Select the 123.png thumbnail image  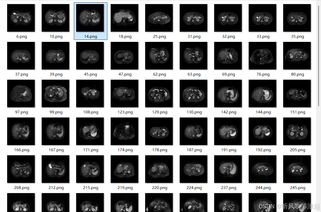pos(124,93)
